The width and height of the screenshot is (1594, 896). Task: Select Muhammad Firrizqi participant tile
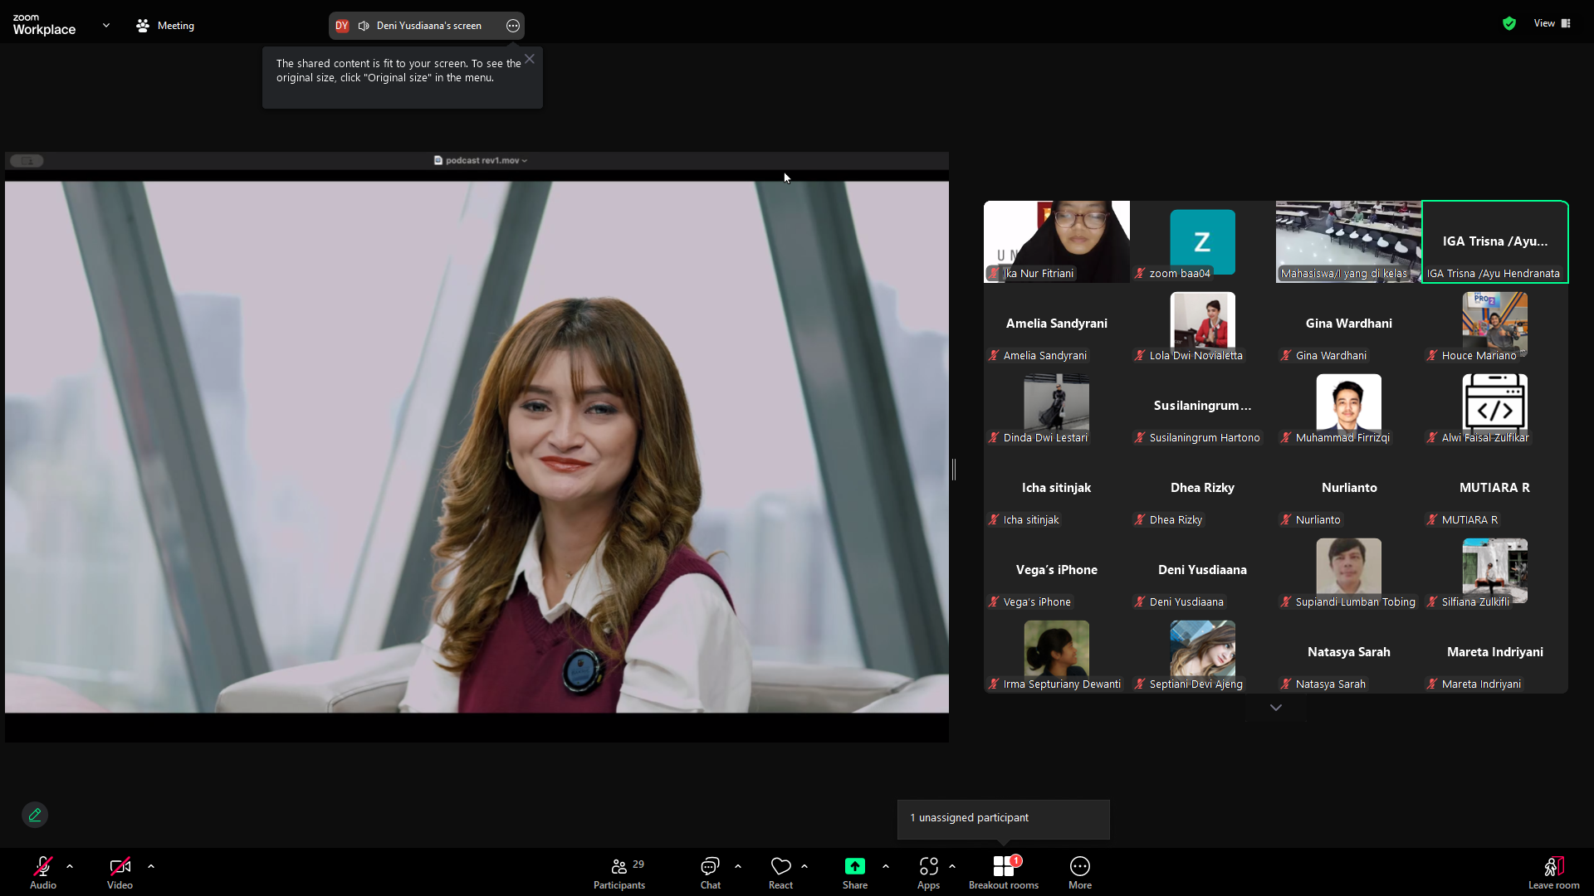[1349, 406]
